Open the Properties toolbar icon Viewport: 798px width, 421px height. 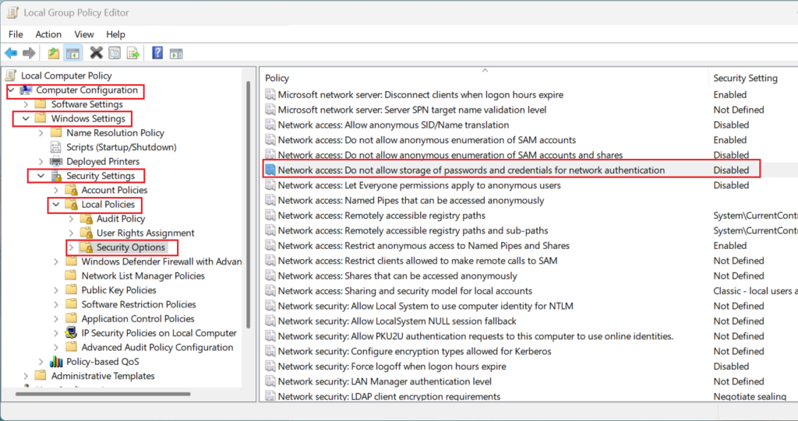(x=115, y=53)
